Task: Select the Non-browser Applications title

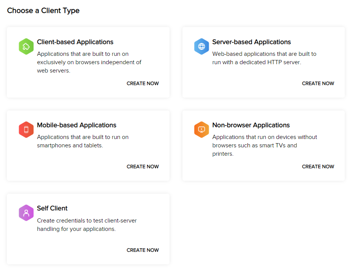Action: (251, 125)
